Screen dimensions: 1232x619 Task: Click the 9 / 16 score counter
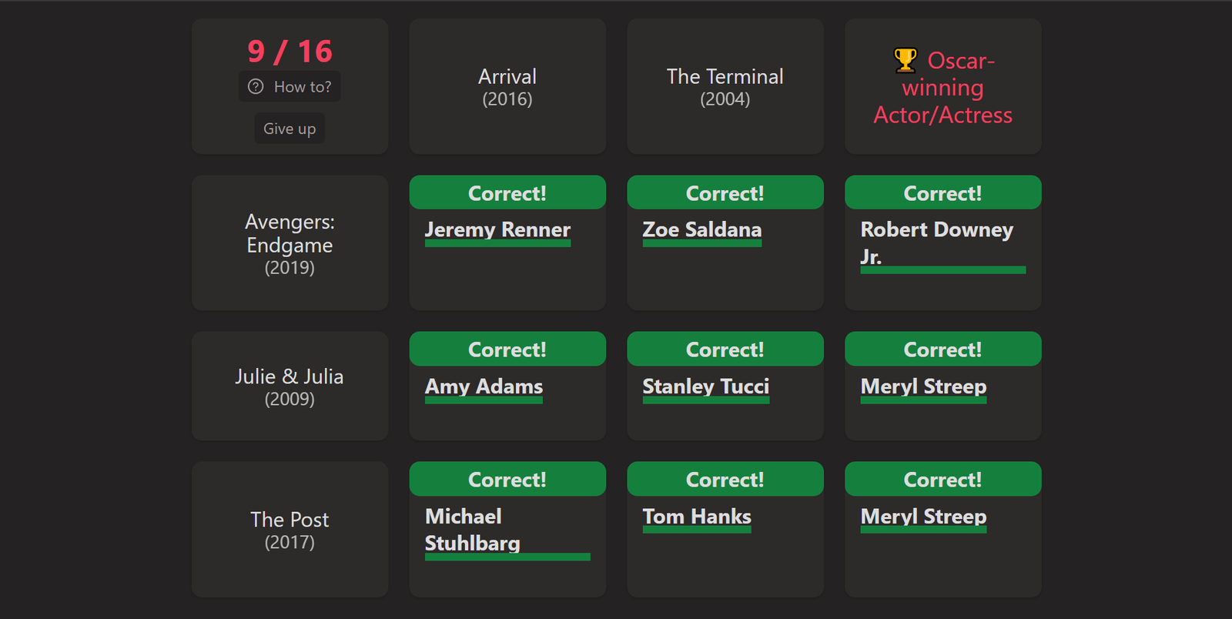click(290, 52)
